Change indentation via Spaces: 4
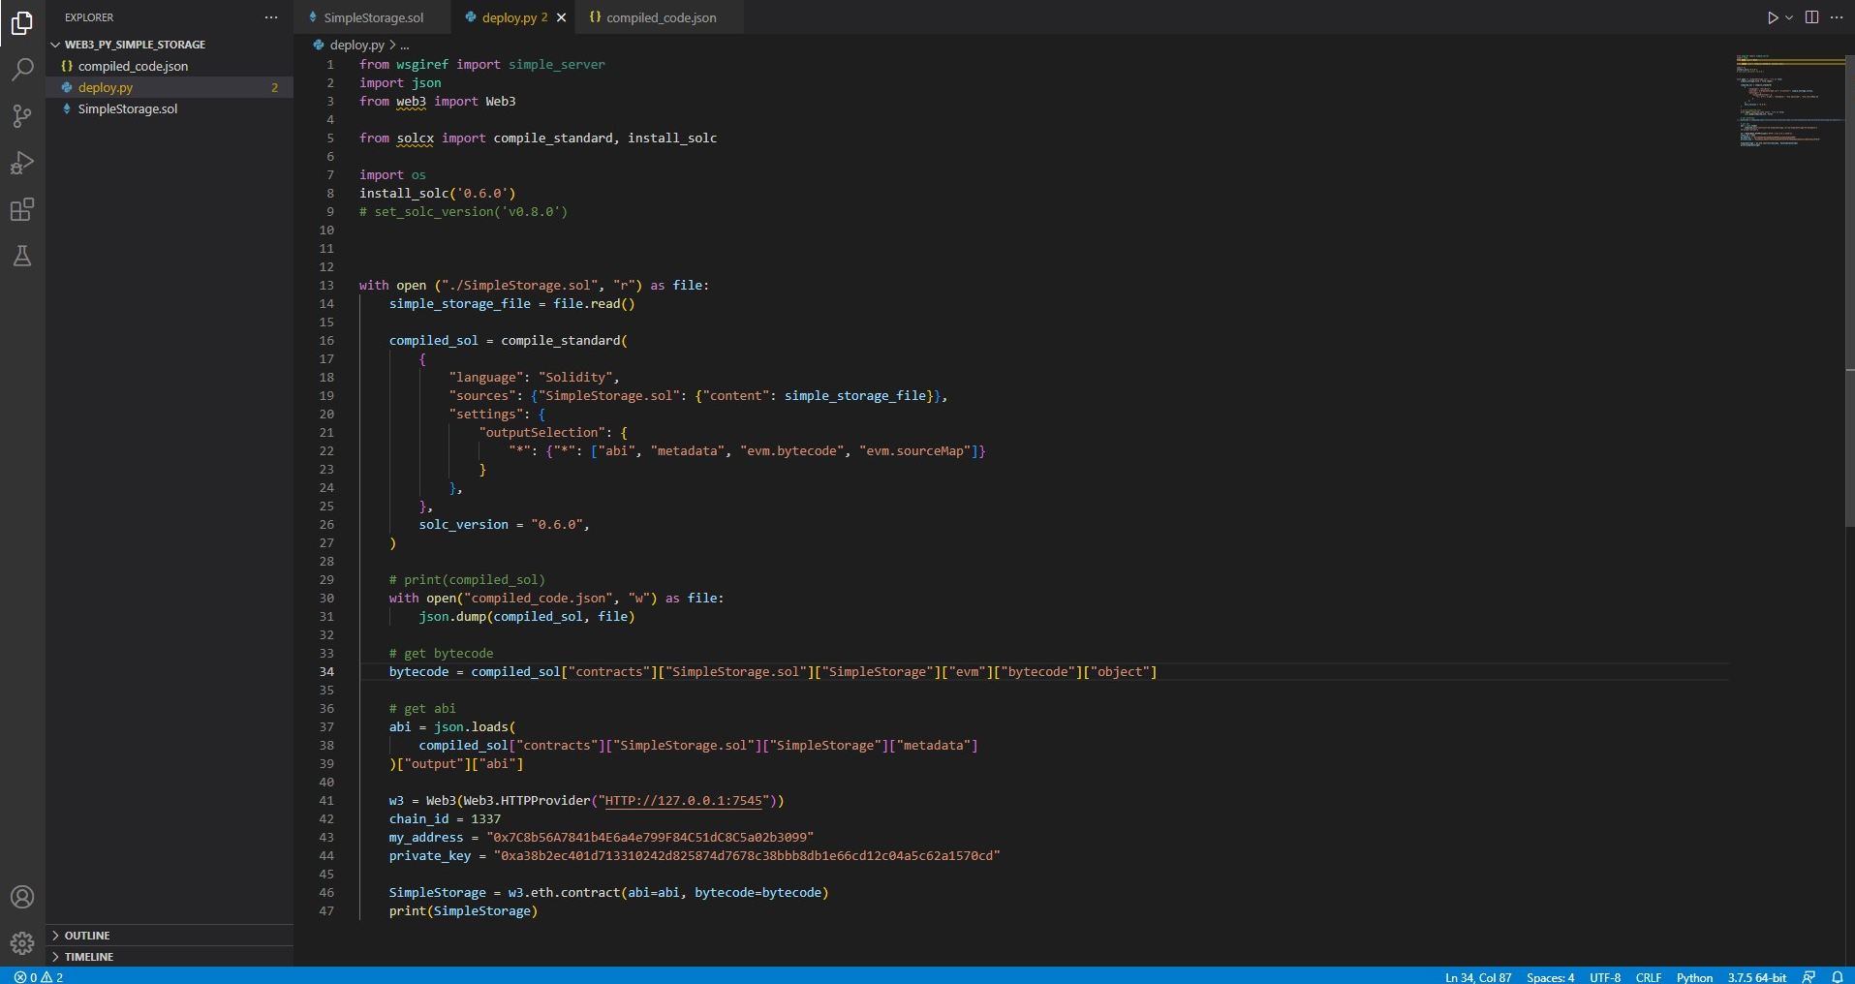Viewport: 1855px width, 984px height. coord(1550,976)
